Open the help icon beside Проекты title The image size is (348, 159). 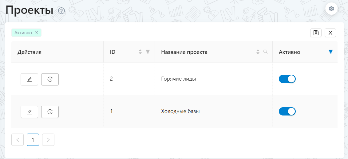[x=61, y=11]
